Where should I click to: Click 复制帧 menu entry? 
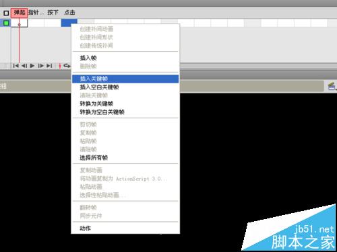pos(125,133)
